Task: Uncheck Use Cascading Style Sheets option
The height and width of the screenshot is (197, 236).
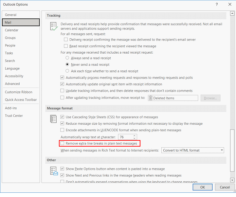Action: pyautogui.click(x=62, y=117)
